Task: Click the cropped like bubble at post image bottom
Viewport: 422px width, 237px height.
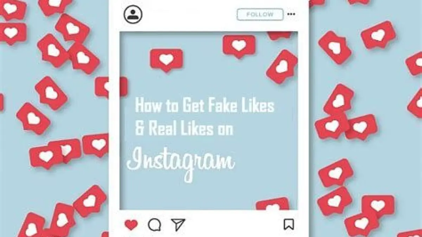Action: click(x=273, y=204)
